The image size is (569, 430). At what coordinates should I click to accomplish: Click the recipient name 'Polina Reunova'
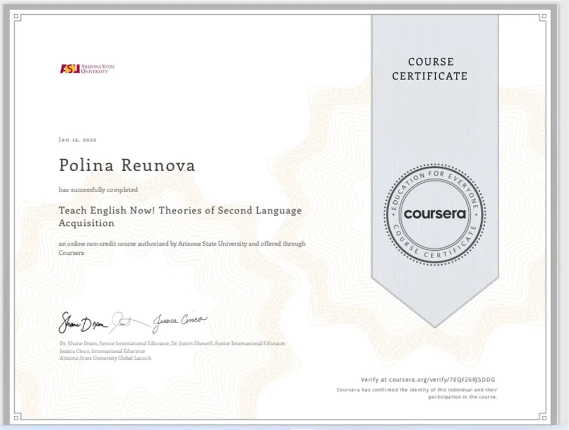point(127,165)
